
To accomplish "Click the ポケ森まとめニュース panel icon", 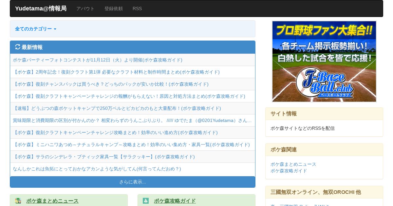I will [18, 201].
